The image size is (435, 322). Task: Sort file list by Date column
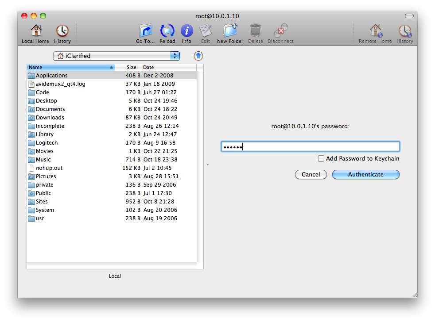click(168, 67)
